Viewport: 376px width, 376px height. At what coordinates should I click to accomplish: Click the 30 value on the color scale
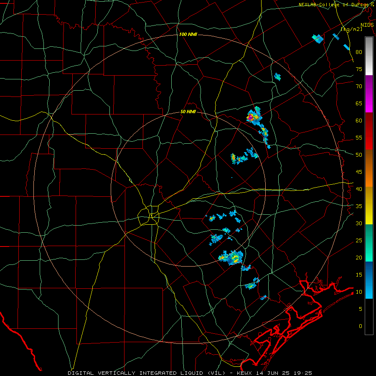[359, 223]
